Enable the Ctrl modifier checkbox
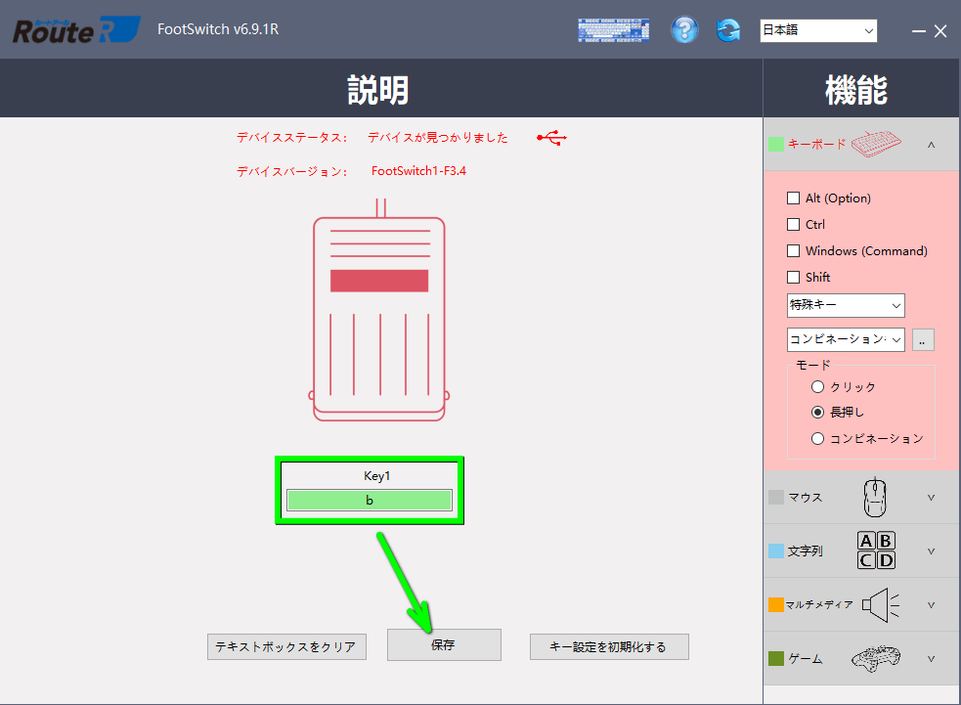This screenshot has height=705, width=961. (x=793, y=224)
